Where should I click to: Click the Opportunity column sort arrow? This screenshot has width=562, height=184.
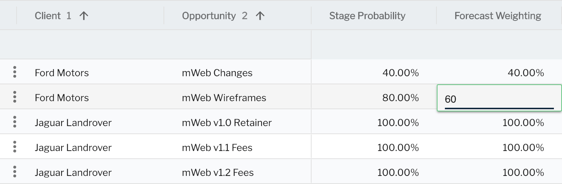tap(260, 16)
